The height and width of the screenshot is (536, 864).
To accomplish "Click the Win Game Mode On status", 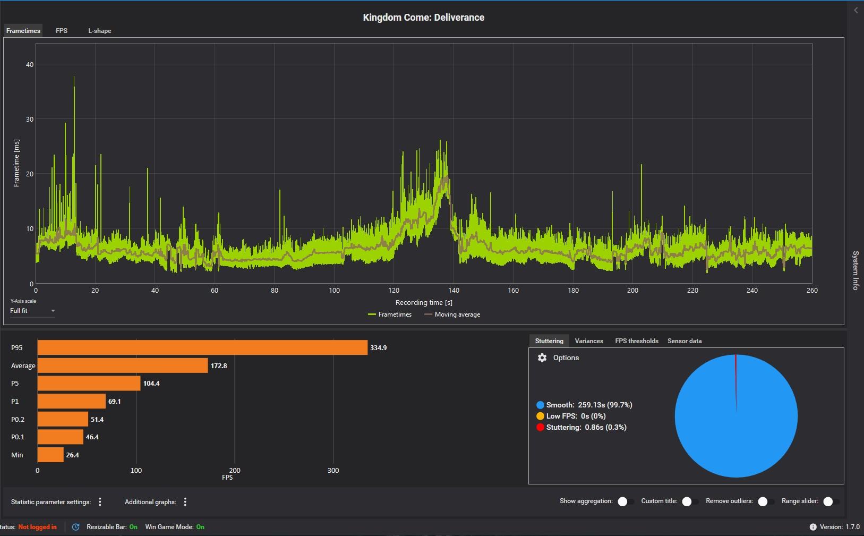I will 175,527.
